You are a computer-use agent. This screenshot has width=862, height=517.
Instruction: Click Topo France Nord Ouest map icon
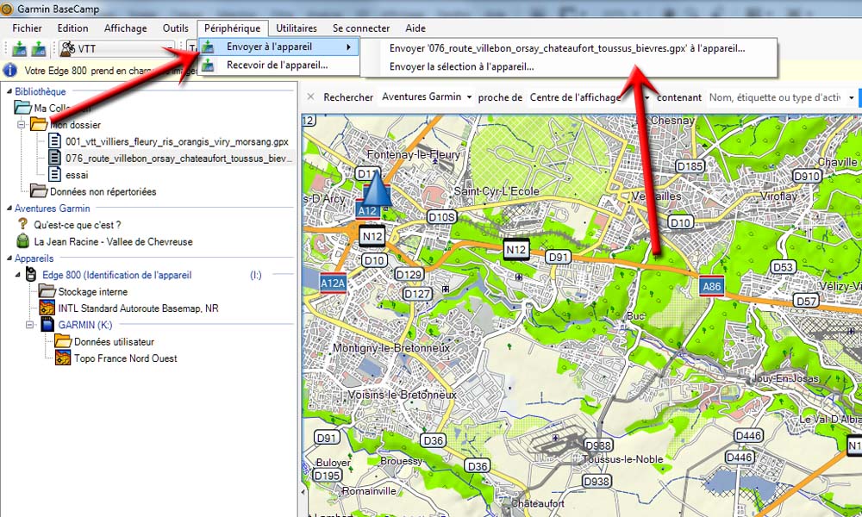click(63, 358)
